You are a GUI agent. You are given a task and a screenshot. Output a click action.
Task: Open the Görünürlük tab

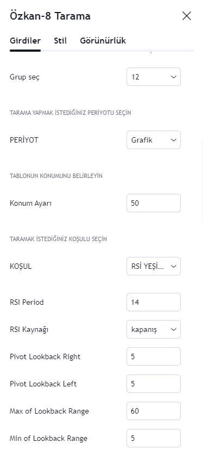pyautogui.click(x=103, y=41)
